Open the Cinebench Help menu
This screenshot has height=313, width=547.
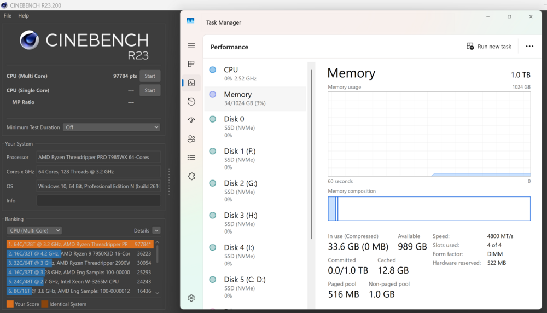click(24, 16)
